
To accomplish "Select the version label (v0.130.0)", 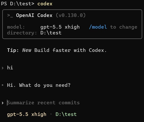I will click(x=71, y=15).
